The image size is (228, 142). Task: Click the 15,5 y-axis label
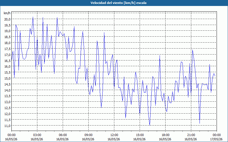click(7, 72)
